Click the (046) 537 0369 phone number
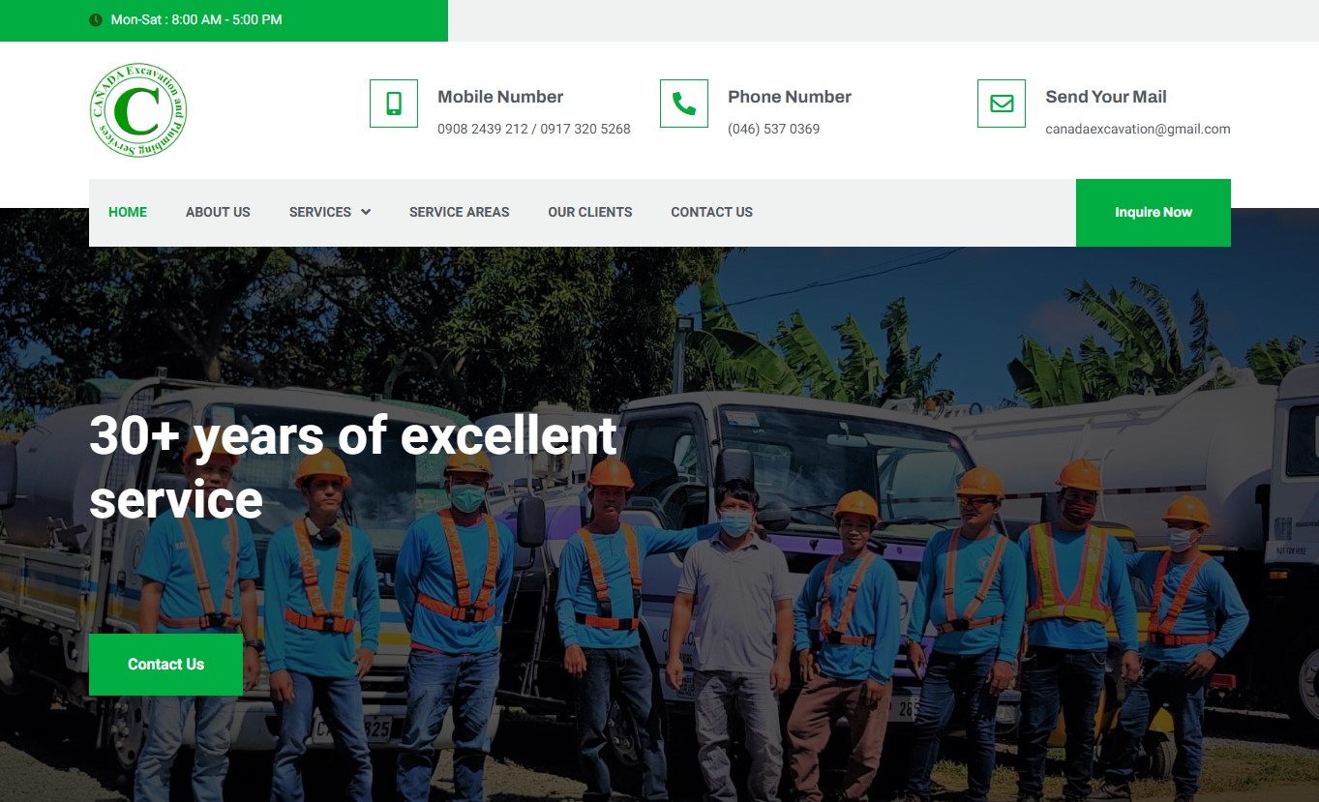 coord(774,129)
